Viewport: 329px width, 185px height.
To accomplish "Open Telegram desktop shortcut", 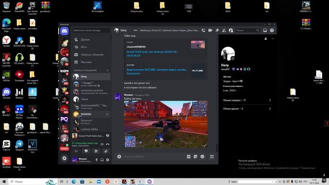I will 20,145.
